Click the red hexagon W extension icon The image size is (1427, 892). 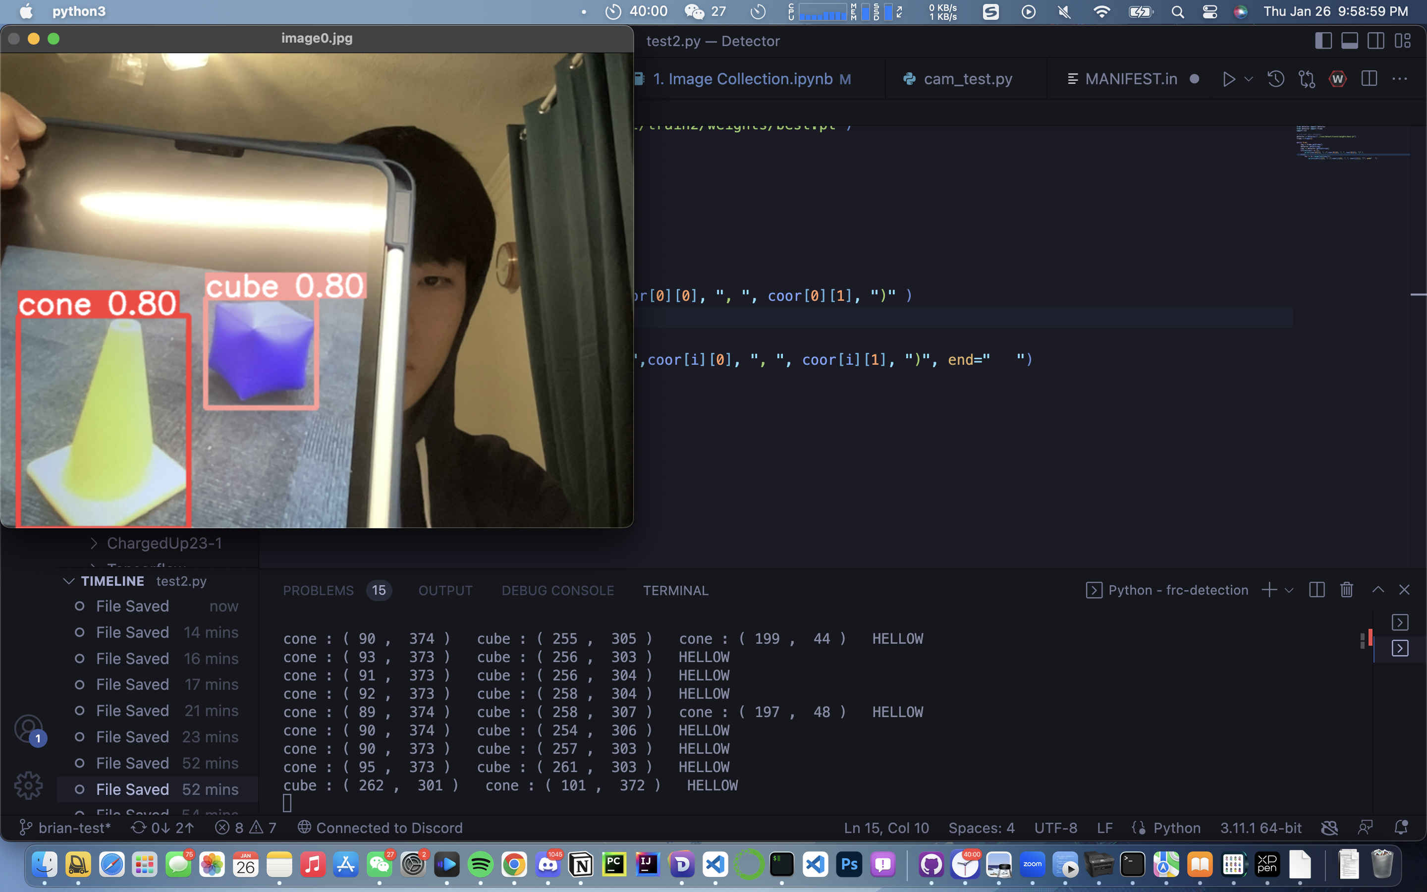[1337, 78]
